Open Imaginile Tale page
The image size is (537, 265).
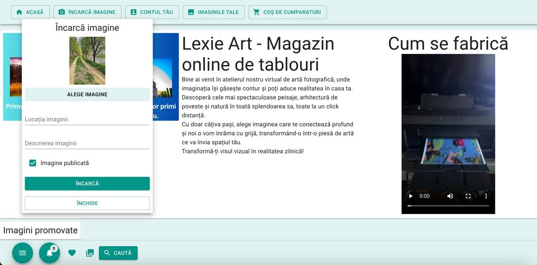click(214, 12)
